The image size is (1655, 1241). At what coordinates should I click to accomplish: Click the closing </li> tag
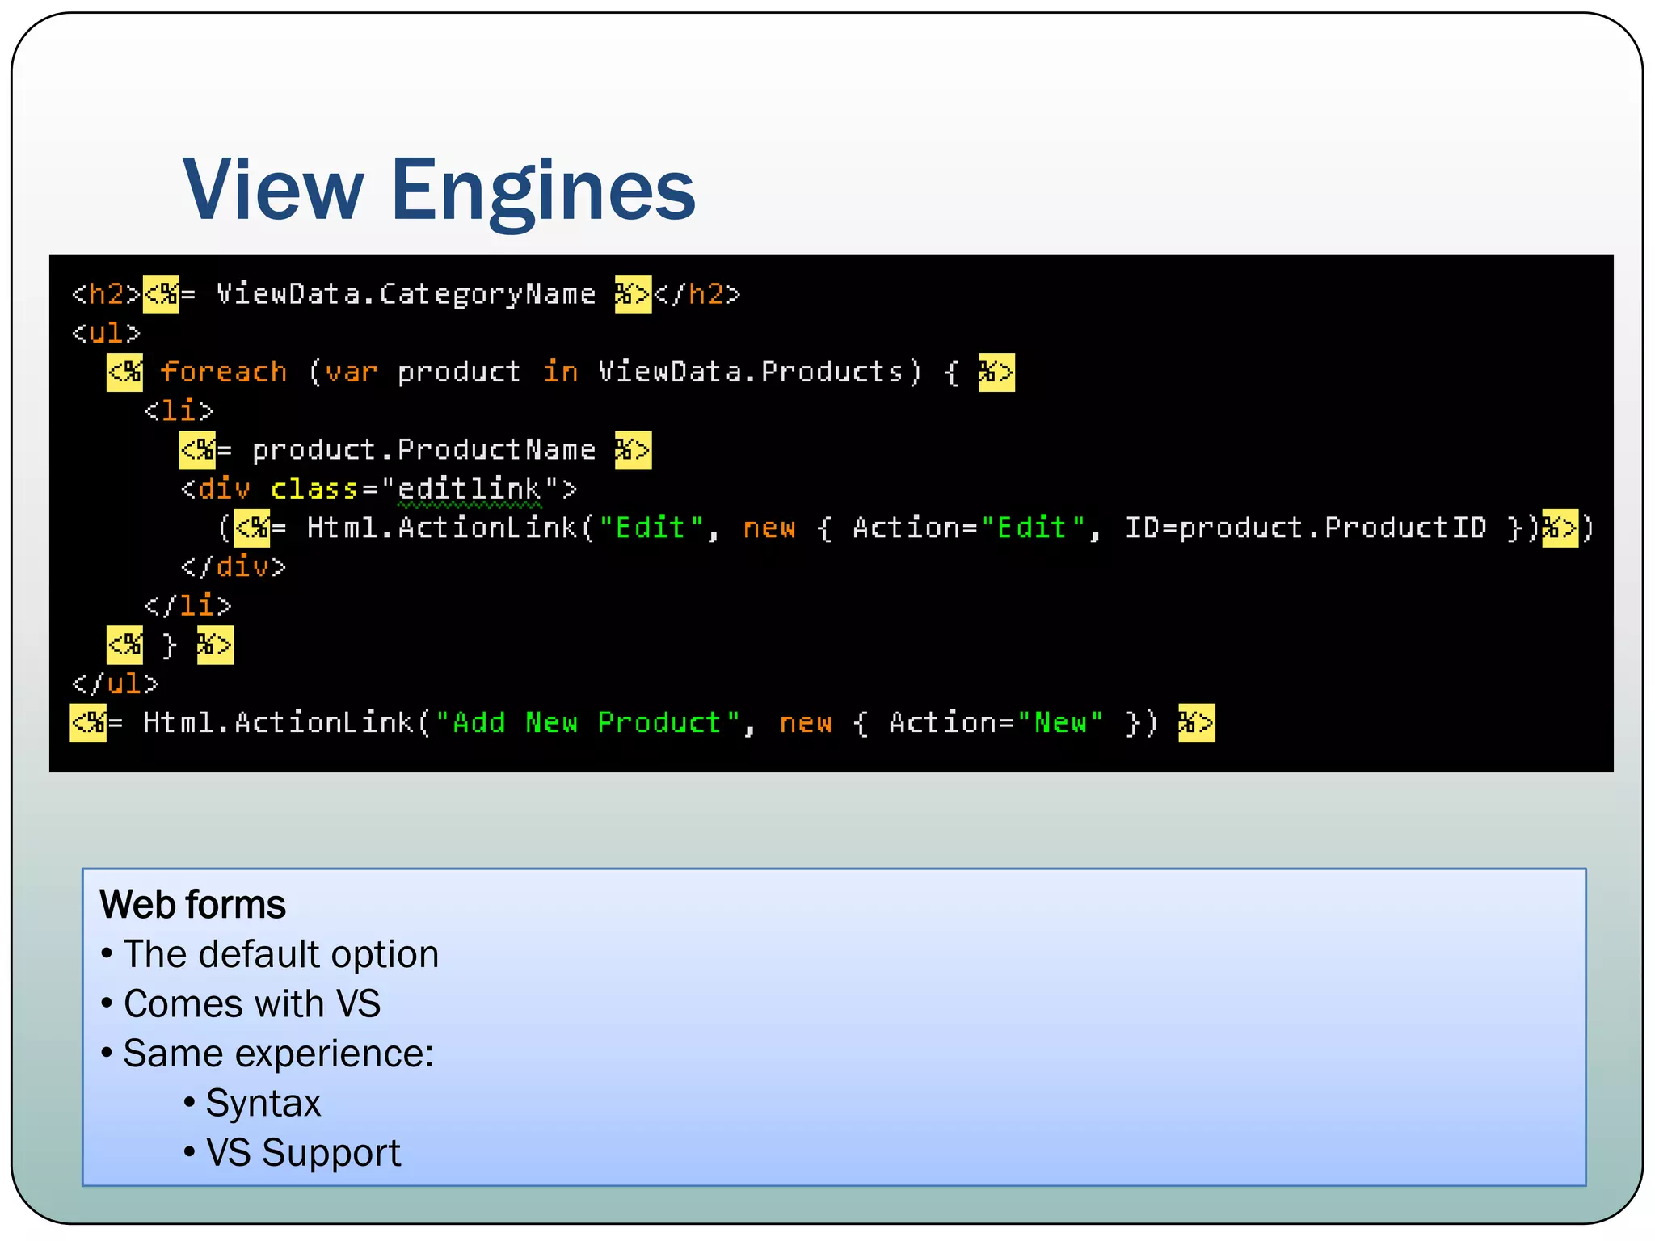tap(188, 605)
